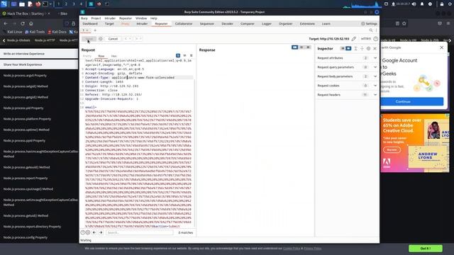This screenshot has height=255, width=454.
Task: Select tabbed request/response layout
Action: tap(308, 47)
